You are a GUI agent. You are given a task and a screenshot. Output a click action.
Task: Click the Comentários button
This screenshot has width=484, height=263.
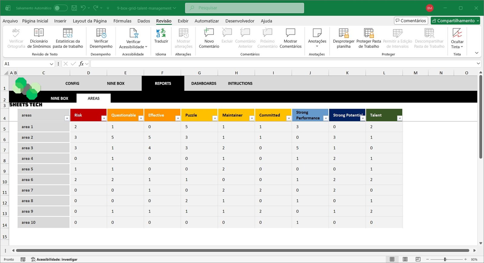click(x=411, y=21)
